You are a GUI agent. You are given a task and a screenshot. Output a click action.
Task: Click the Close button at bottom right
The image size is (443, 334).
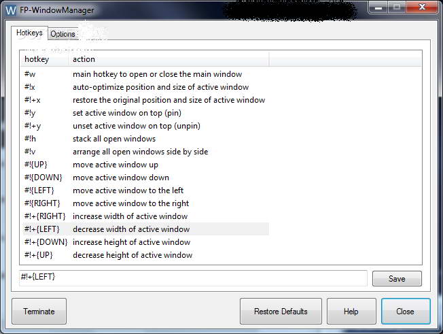406,311
